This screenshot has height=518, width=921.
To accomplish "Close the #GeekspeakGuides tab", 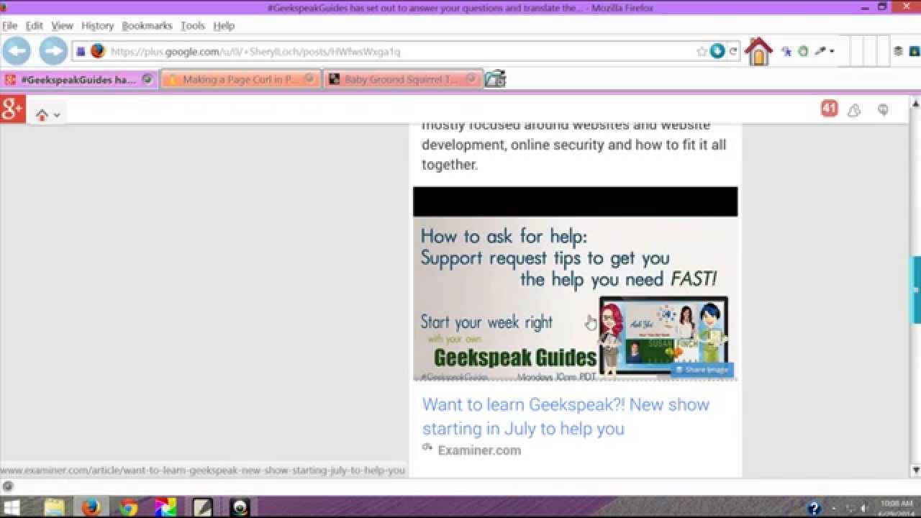I will [x=148, y=79].
